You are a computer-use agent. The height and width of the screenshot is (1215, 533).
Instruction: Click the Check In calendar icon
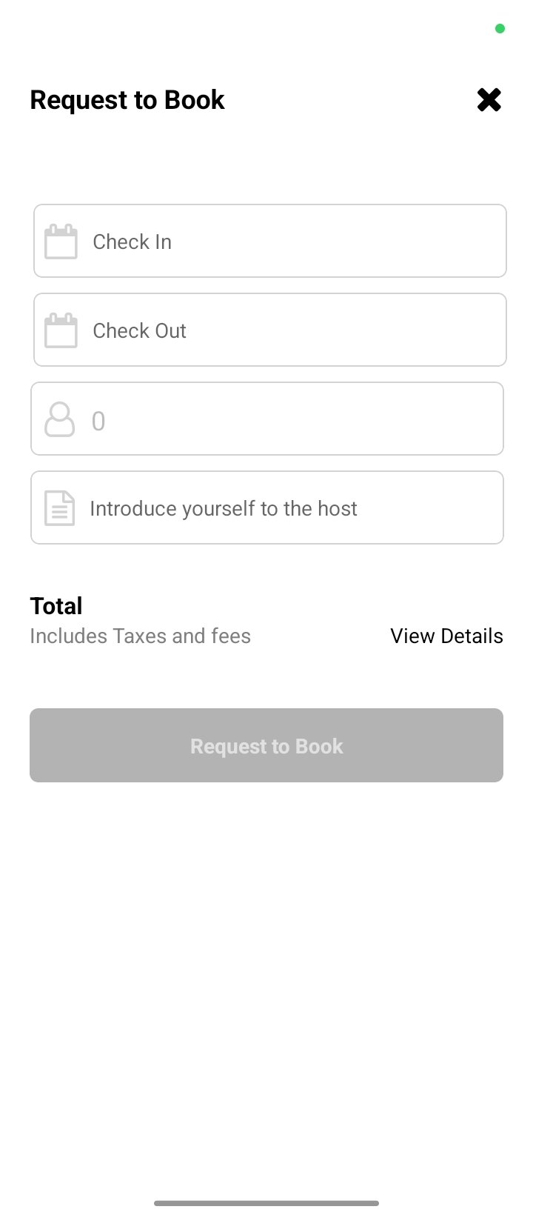click(61, 242)
